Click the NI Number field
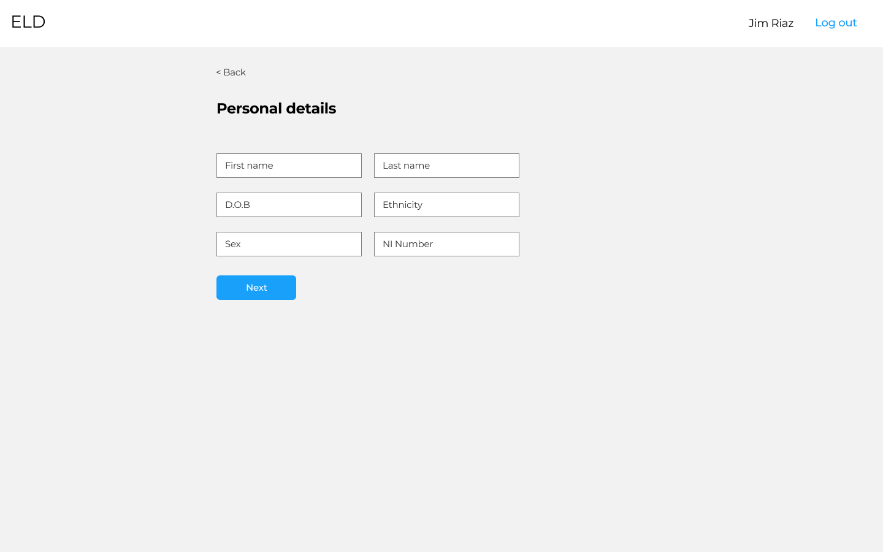 [x=446, y=244]
